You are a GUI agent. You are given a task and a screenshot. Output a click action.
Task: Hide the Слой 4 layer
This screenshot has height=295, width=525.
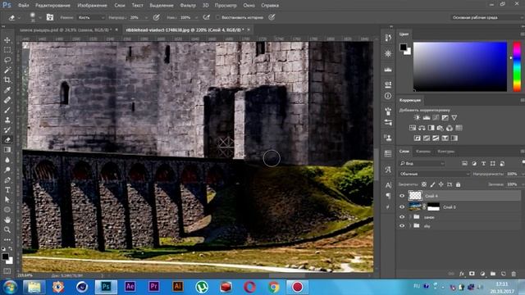pos(402,196)
